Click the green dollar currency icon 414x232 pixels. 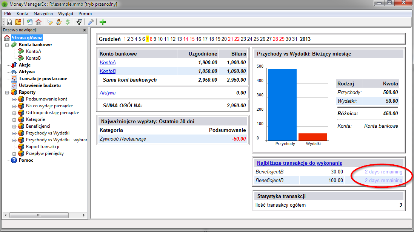67,22
